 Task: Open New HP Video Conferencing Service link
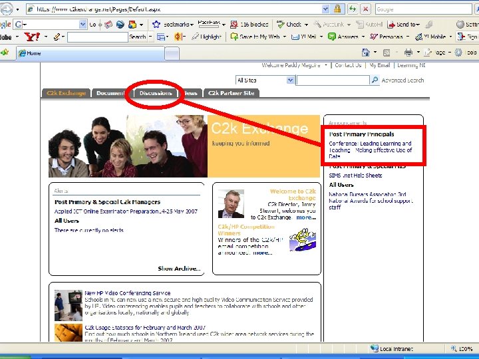(127, 293)
